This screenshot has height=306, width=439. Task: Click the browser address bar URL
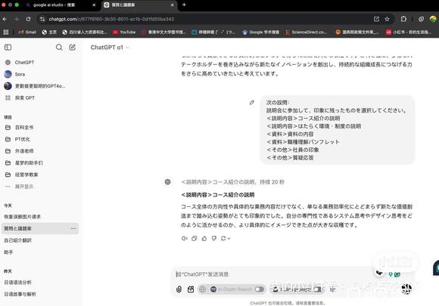point(111,19)
